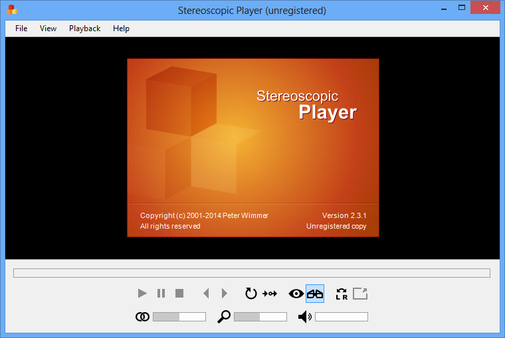
Task: Minimize the Stereoscopic Player window
Action: click(x=444, y=9)
